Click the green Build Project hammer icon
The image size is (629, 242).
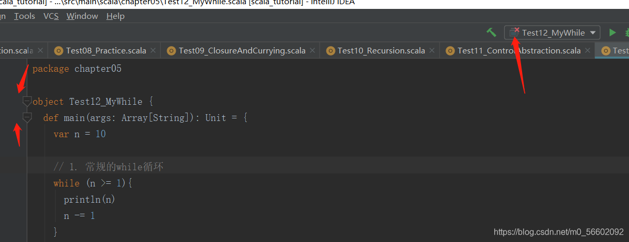pos(491,32)
